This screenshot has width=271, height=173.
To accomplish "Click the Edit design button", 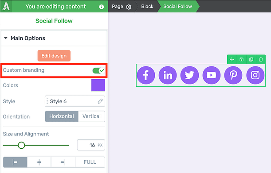I will coord(54,56).
